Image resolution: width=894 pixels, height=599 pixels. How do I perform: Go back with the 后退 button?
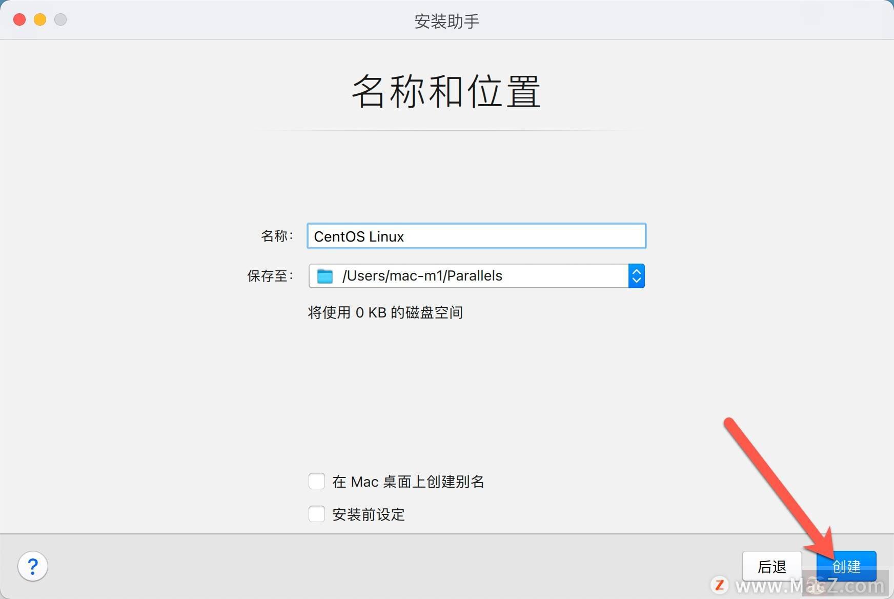[x=771, y=566]
